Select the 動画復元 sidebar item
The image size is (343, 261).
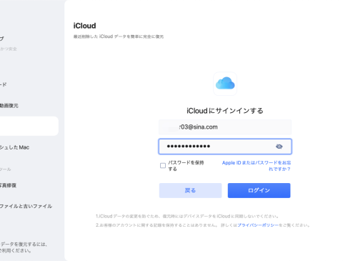click(x=9, y=106)
